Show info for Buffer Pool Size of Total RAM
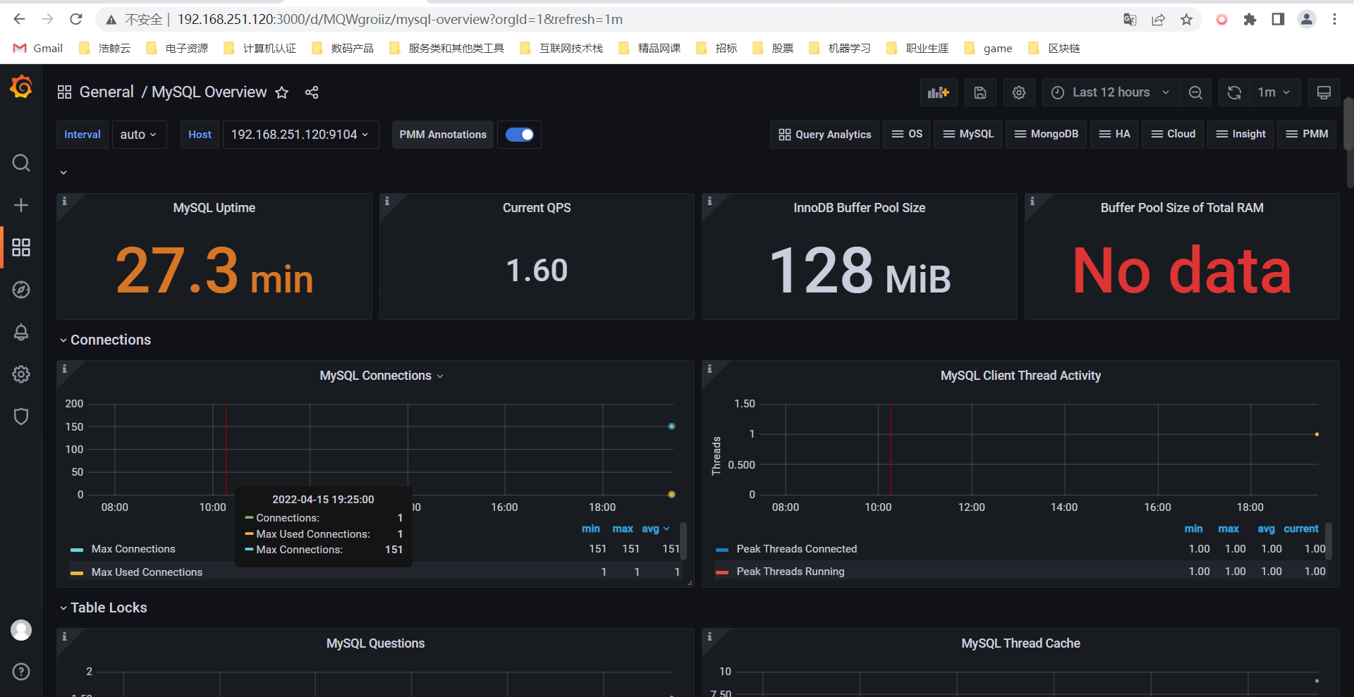The image size is (1354, 697). (1032, 201)
